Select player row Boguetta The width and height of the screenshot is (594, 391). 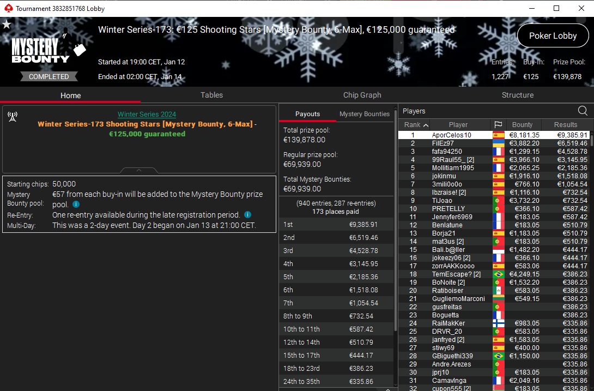pos(494,315)
